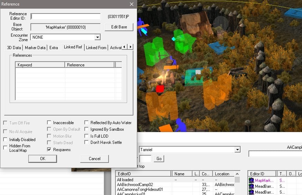Check Don't Havok Settle option
Image resolution: width=302 pixels, height=195 pixels.
pyautogui.click(x=86, y=142)
